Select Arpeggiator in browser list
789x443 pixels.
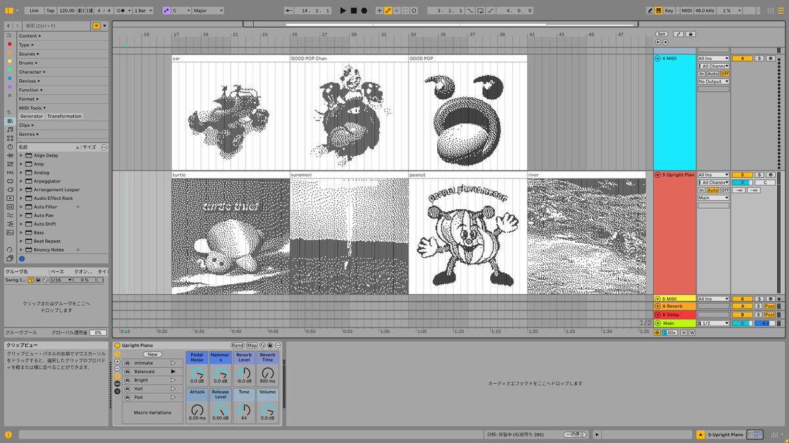tap(47, 181)
